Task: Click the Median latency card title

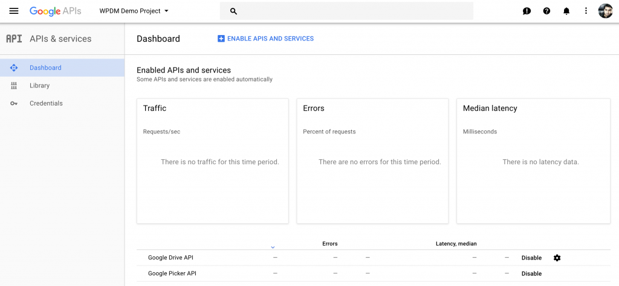Action: click(x=490, y=109)
